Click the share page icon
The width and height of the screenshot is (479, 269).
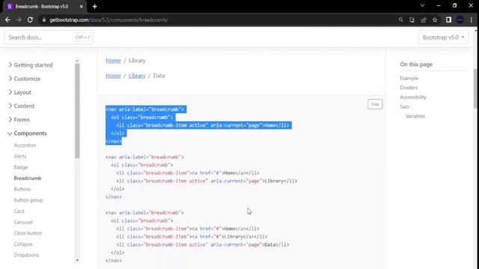point(424,20)
